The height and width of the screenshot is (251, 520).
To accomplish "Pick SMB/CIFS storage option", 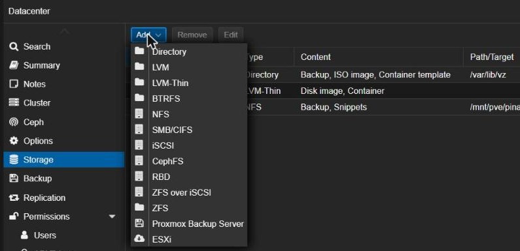I will (189, 130).
